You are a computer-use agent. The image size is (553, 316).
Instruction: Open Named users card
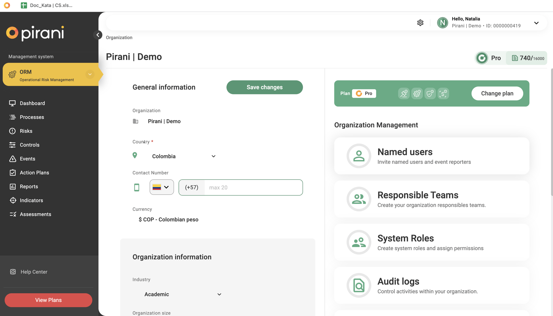tap(431, 156)
